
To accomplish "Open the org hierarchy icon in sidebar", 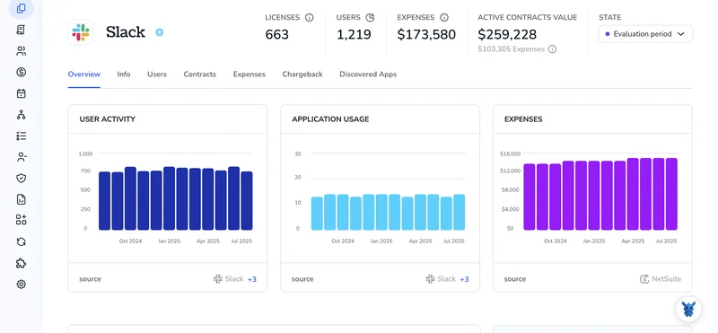I will click(x=21, y=115).
